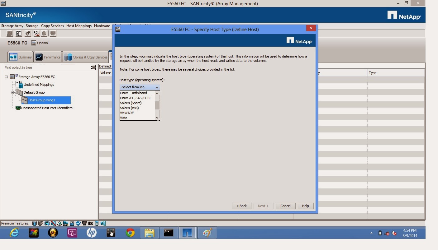Click the Help button
The width and height of the screenshot is (438, 250).
305,206
